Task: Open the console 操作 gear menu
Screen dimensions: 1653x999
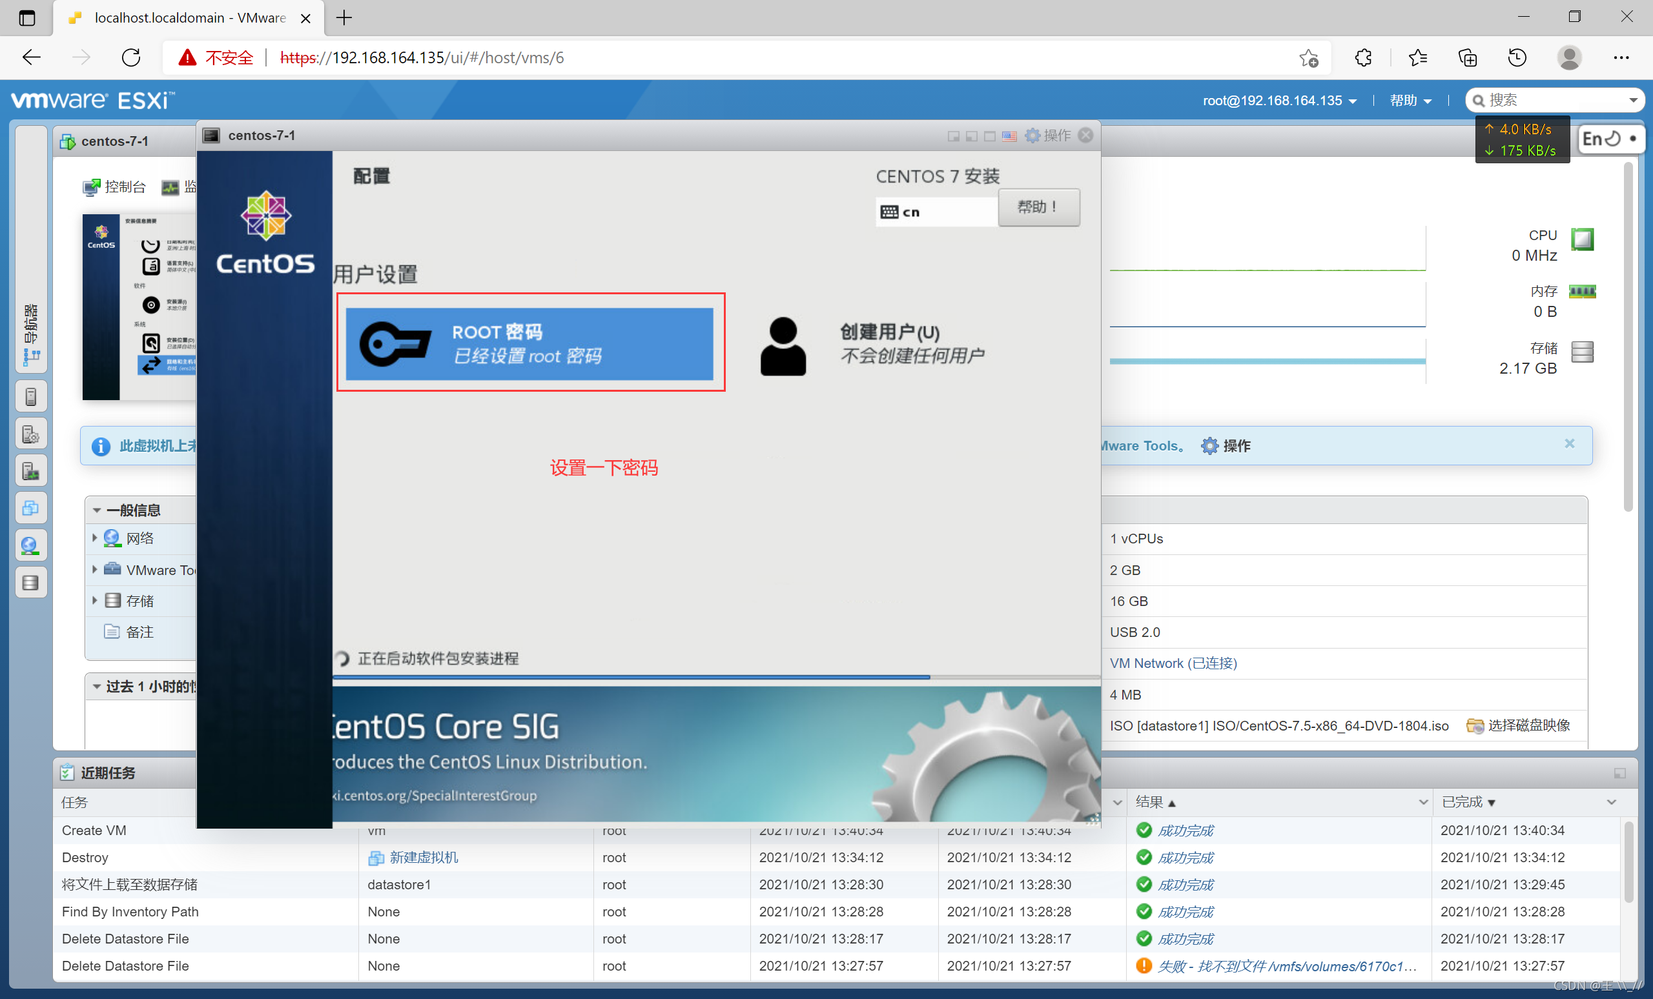Action: (1048, 136)
